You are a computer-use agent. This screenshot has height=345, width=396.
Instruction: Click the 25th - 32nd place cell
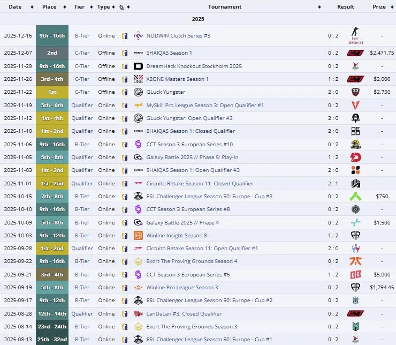coord(52,340)
